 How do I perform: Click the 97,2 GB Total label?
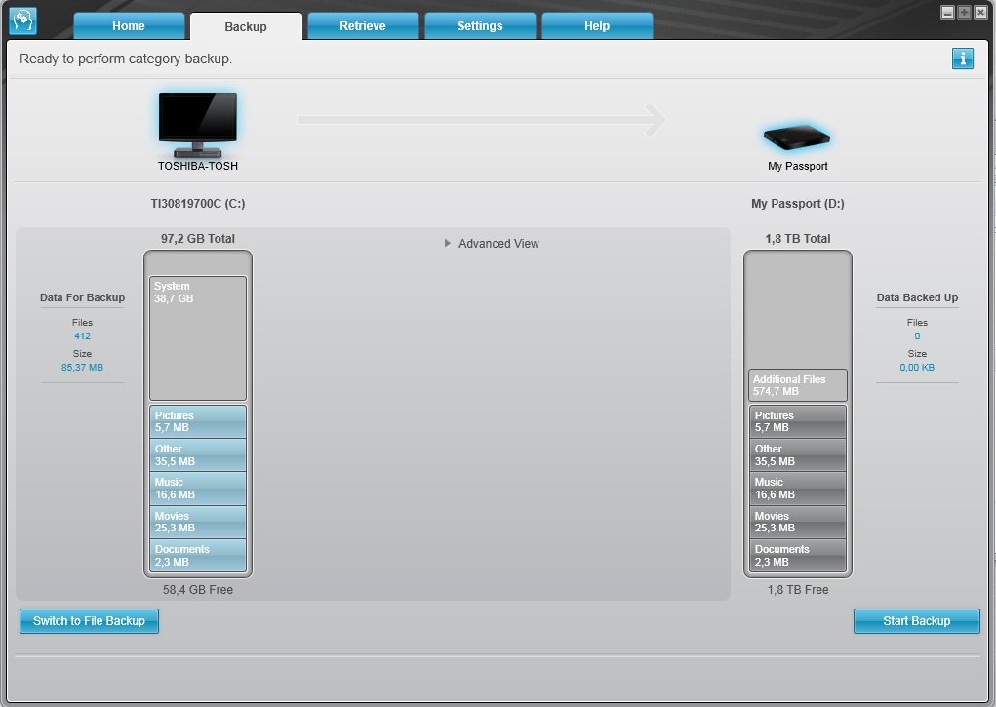tap(198, 238)
